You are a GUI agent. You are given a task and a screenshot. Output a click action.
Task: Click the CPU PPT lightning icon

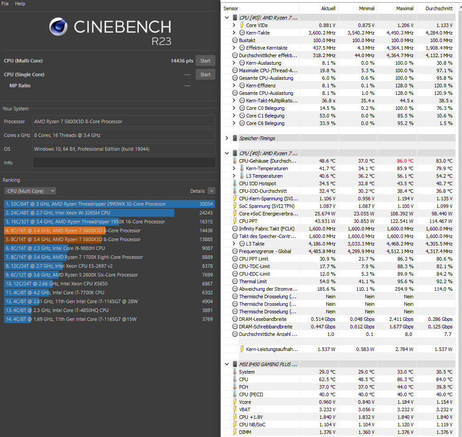click(235, 221)
